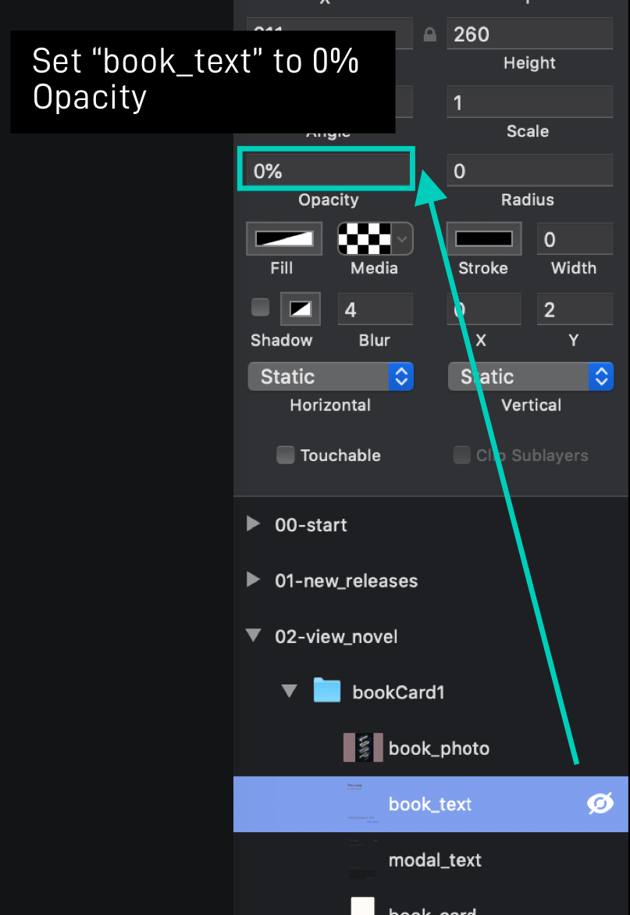The image size is (630, 915).
Task: Select the book_text layer
Action: click(x=429, y=803)
